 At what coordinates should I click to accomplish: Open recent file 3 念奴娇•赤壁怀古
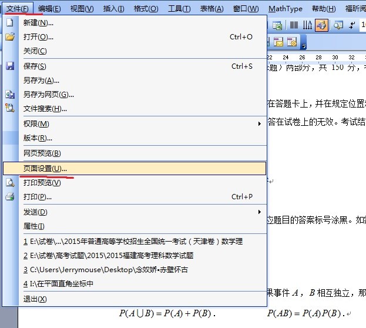[135, 270]
